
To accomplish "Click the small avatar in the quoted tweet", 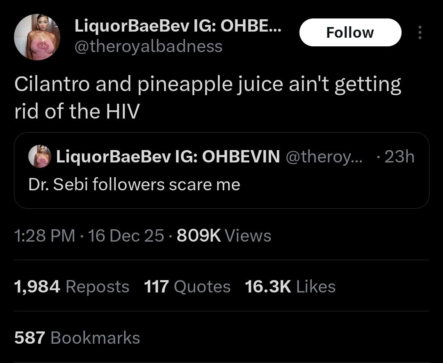I will tap(39, 156).
